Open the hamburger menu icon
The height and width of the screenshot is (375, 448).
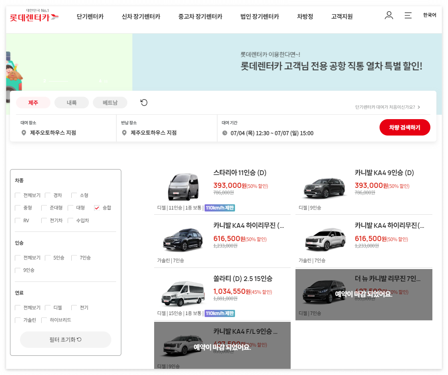pyautogui.click(x=408, y=15)
